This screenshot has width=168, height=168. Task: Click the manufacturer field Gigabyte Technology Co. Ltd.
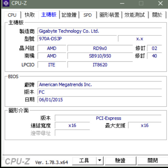(x=100, y=31)
